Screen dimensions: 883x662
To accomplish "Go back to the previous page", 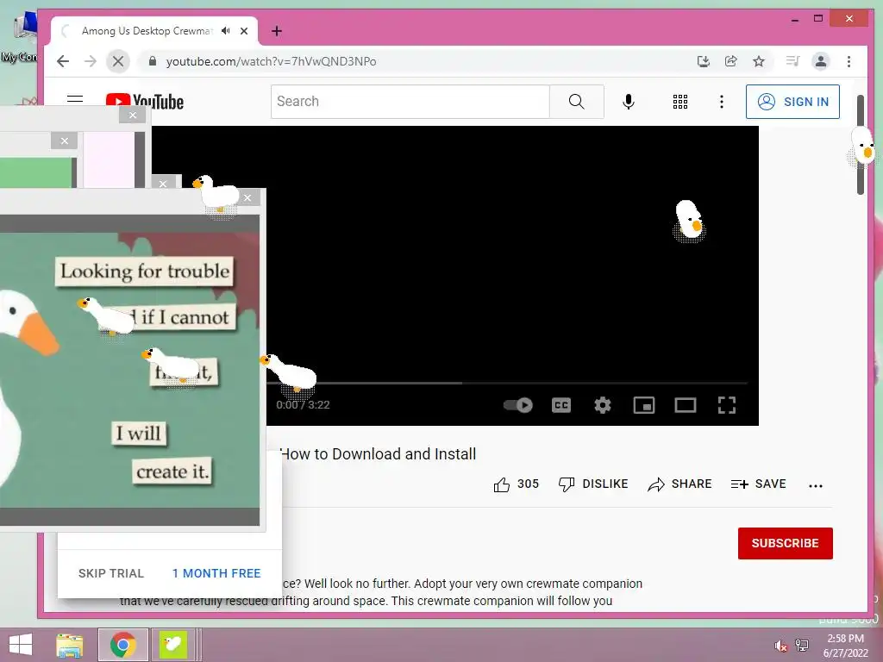I will click(63, 61).
